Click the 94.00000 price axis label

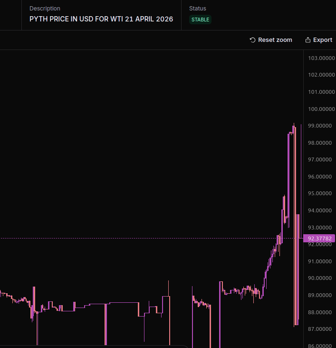click(x=320, y=210)
